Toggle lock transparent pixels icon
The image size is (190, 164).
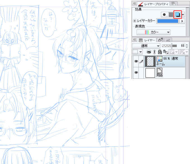pos(165,52)
